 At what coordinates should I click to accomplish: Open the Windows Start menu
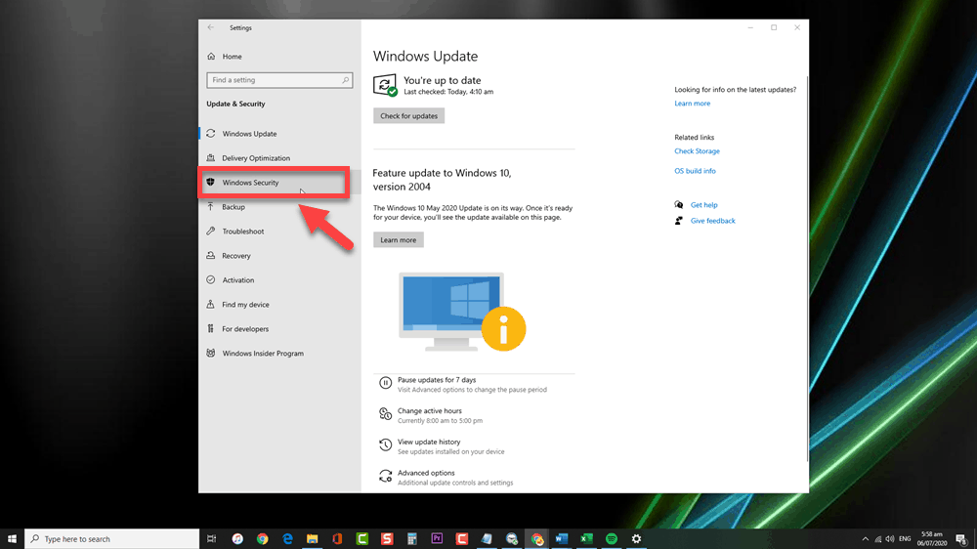12,539
